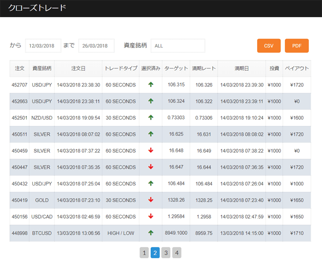Image resolution: width=322 pixels, height=268 pixels.
Task: Export the trades with the CSV button
Action: (x=269, y=45)
